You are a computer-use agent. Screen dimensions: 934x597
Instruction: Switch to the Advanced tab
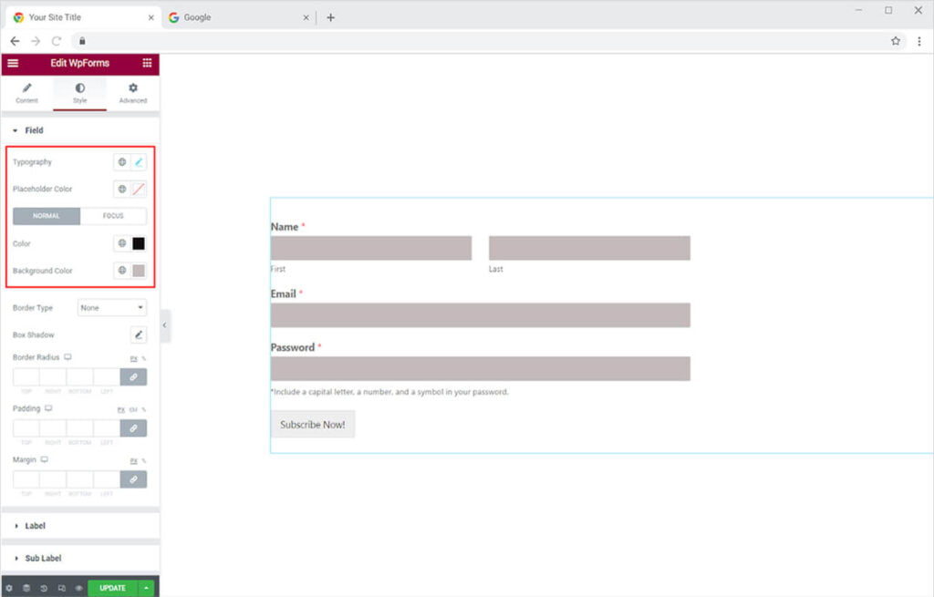point(132,93)
